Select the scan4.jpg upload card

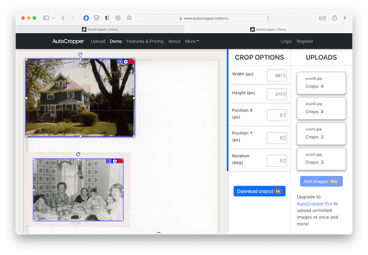[x=321, y=108]
